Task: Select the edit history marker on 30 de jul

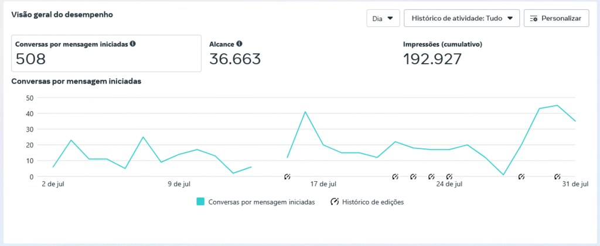Action: coord(557,176)
